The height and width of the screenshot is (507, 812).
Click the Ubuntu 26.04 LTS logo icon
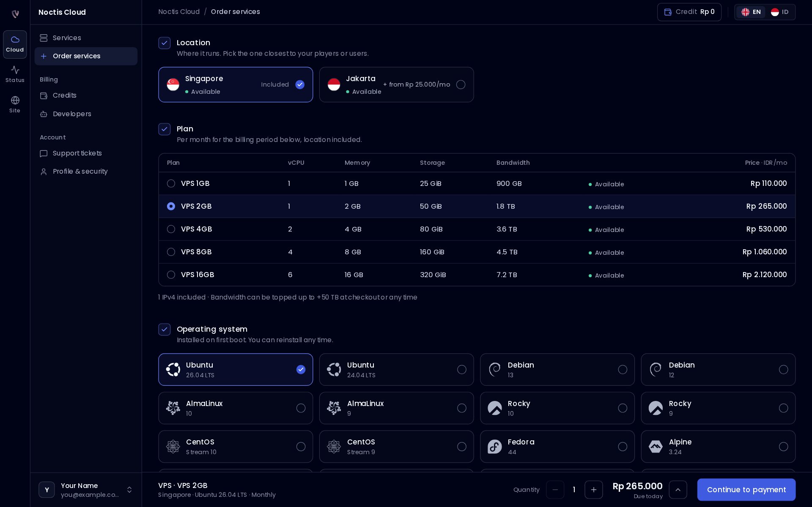click(x=173, y=369)
